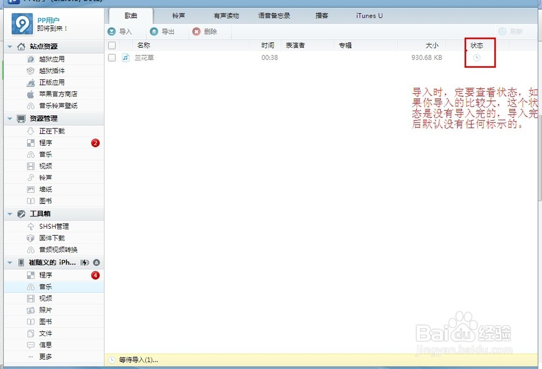Viewport: 542px width, 369px height.
Task: Collapse the 站点资源 section
Action: 9,46
